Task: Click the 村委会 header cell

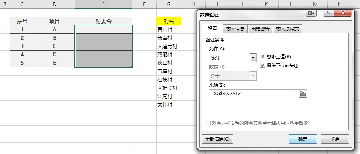Action: click(104, 21)
